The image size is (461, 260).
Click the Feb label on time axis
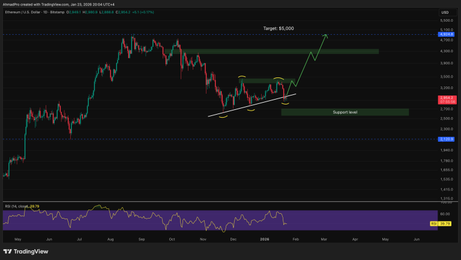tap(293, 239)
